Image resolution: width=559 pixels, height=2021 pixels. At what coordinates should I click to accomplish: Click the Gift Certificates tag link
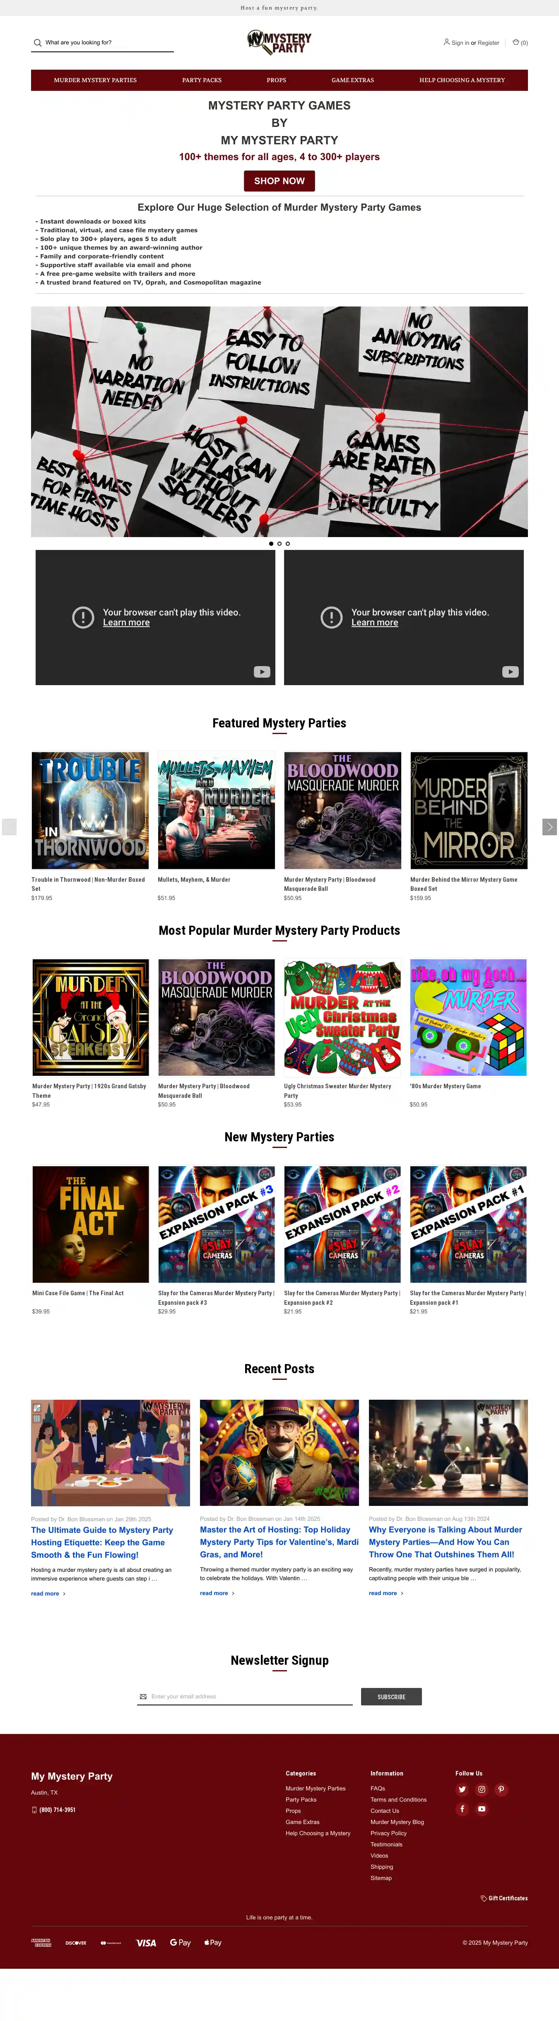click(x=504, y=1898)
